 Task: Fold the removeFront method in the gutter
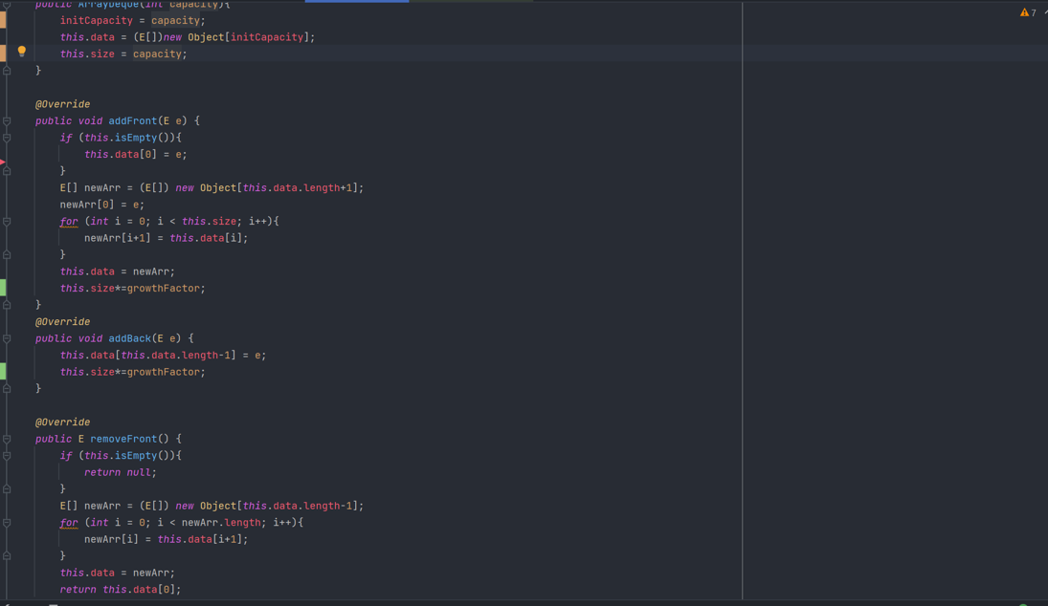pos(7,440)
